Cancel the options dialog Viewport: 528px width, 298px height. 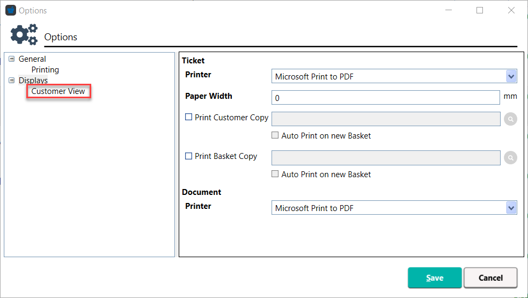490,278
